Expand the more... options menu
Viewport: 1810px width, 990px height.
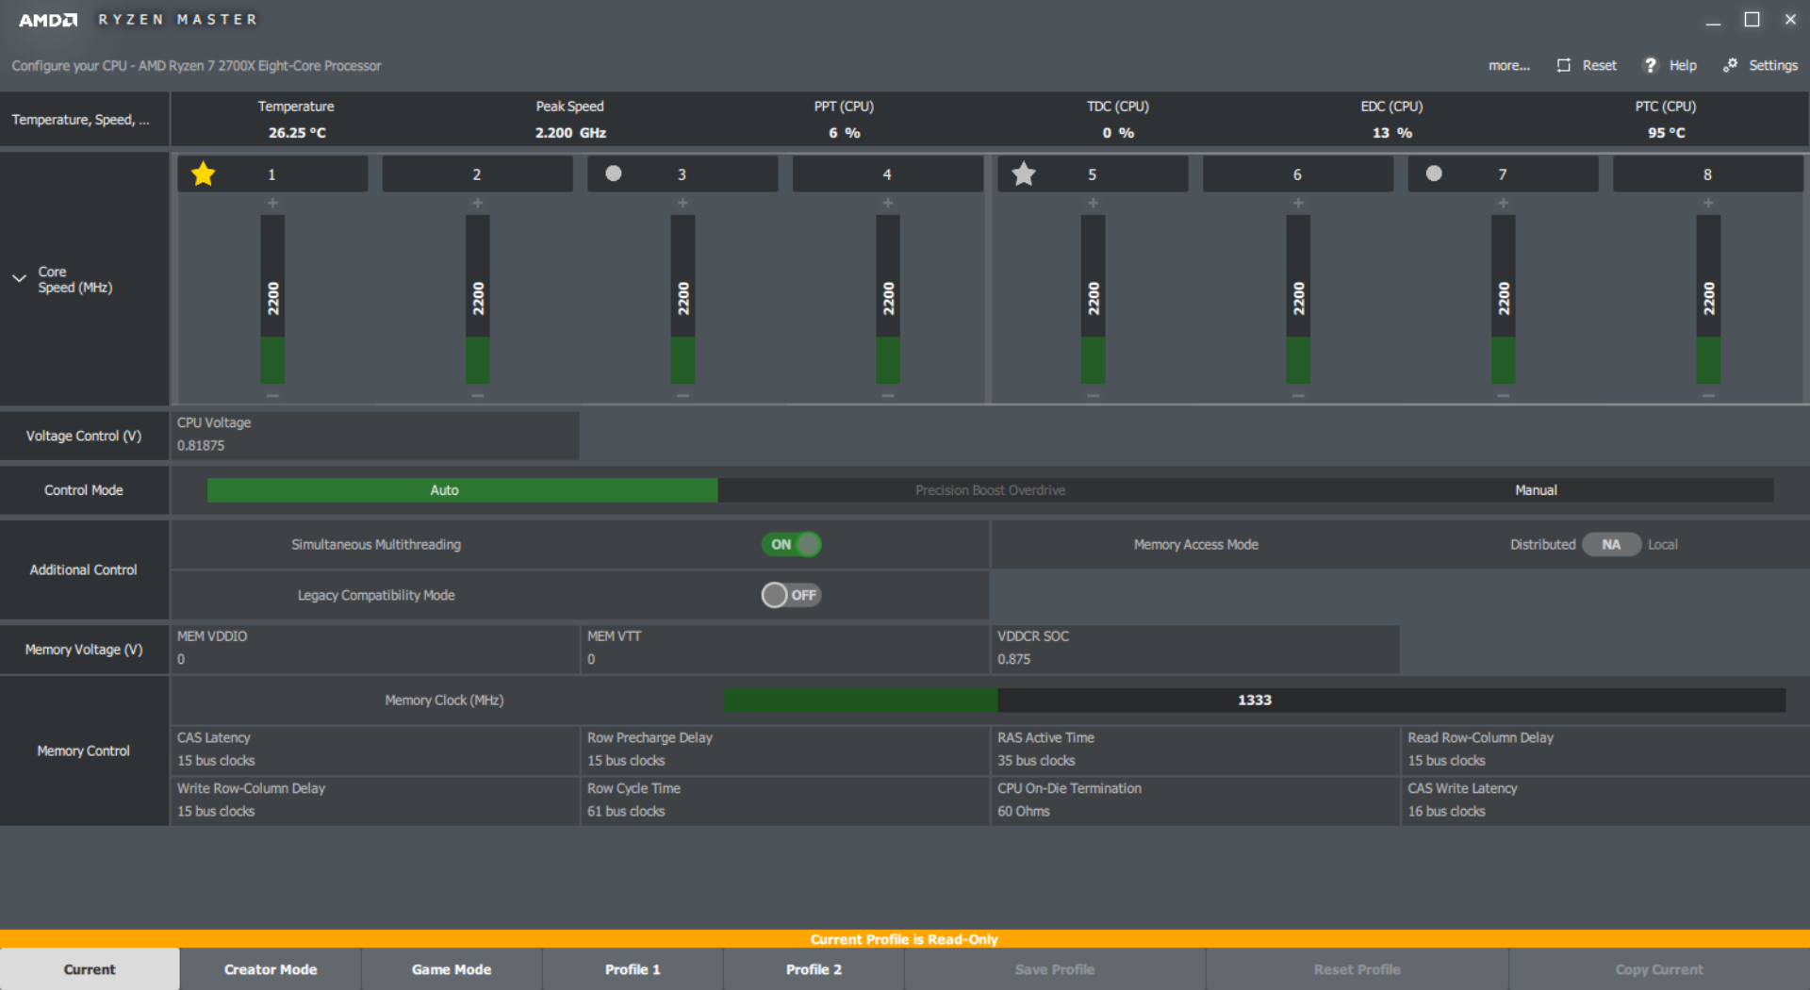click(1508, 65)
